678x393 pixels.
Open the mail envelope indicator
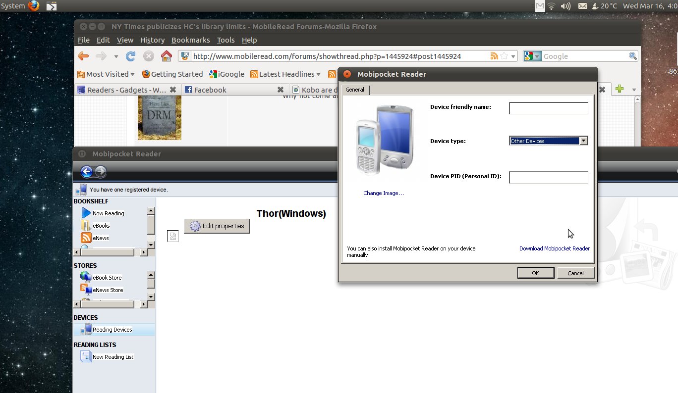click(x=583, y=6)
